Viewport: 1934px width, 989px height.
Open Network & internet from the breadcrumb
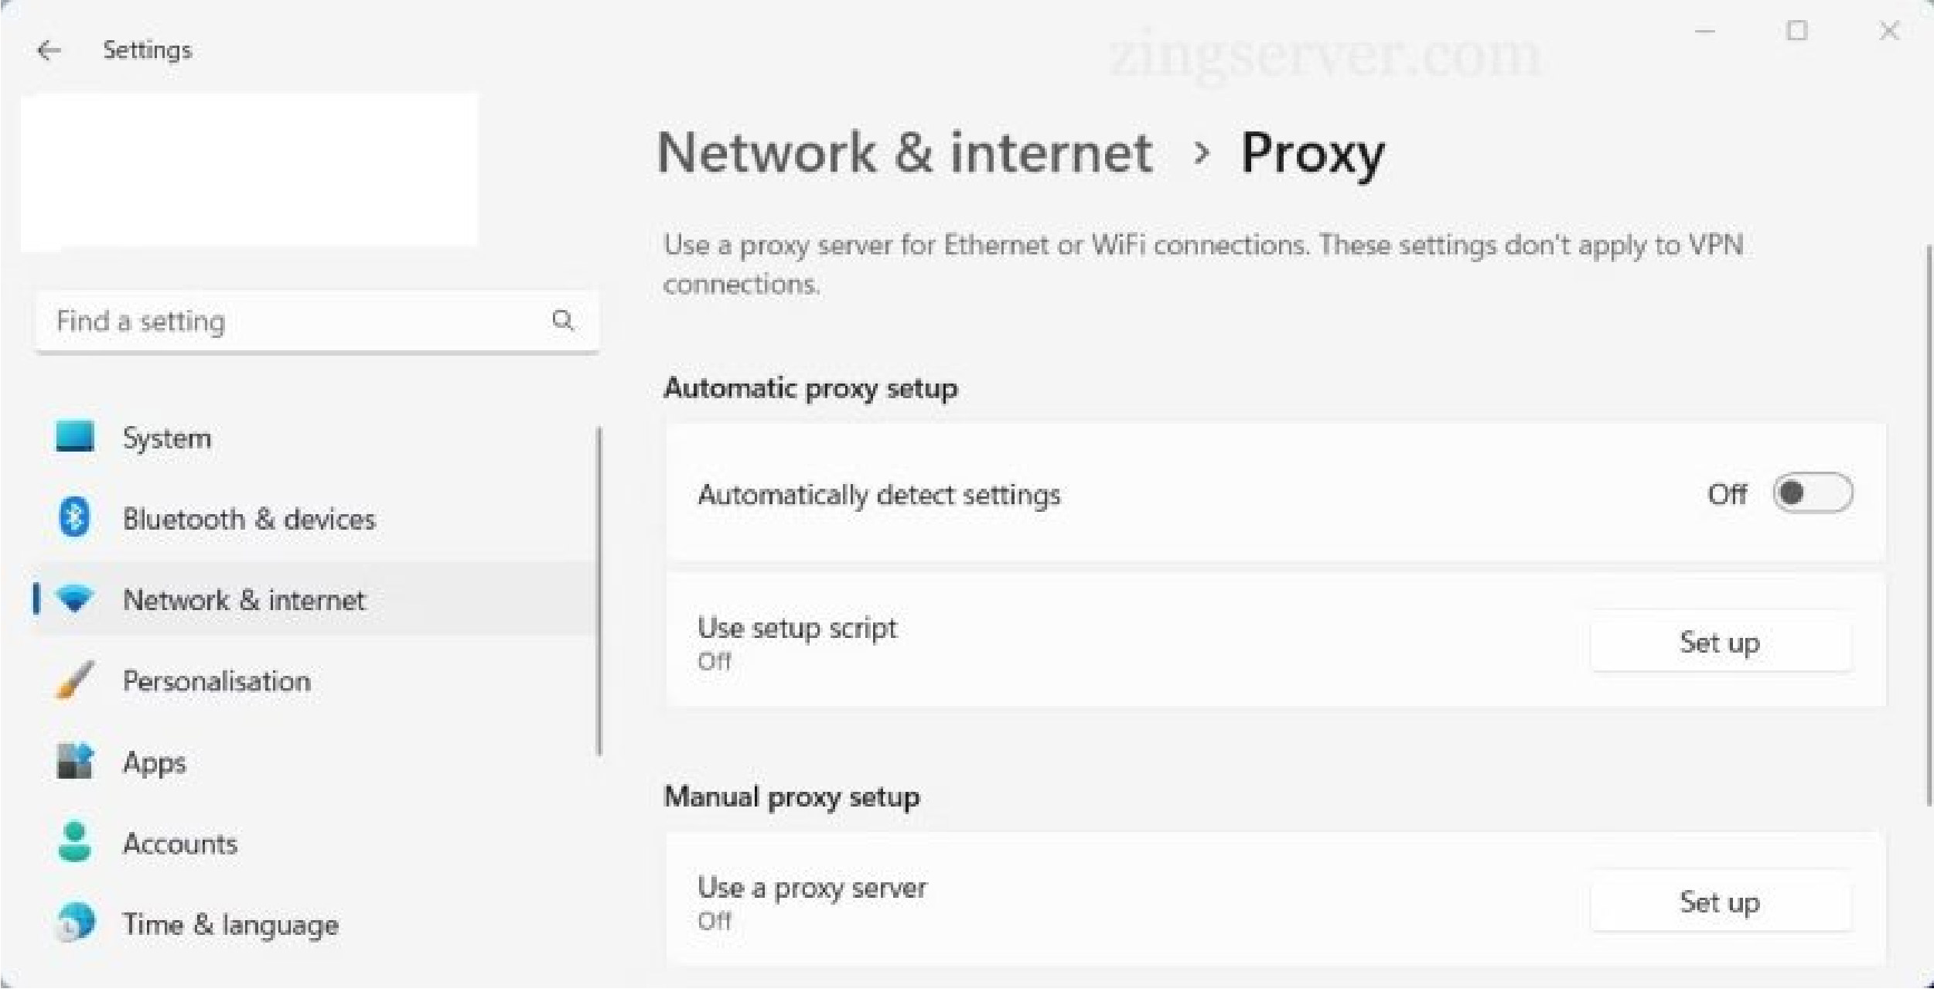(905, 153)
